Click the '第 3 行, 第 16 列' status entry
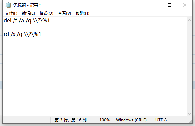 point(70,120)
